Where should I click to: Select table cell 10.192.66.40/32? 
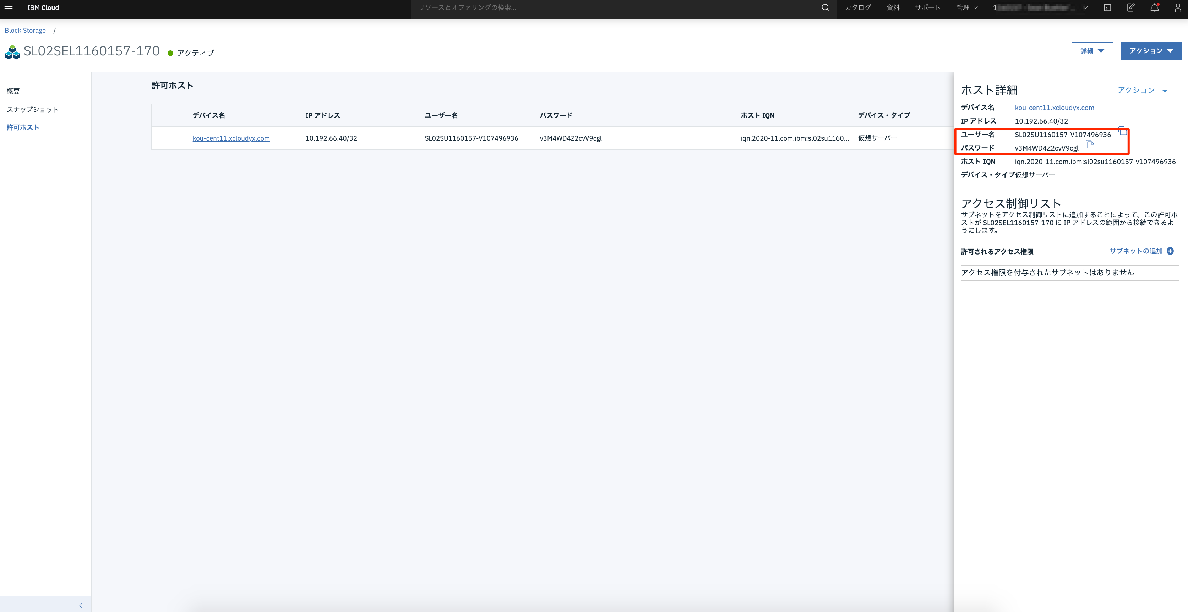point(331,138)
